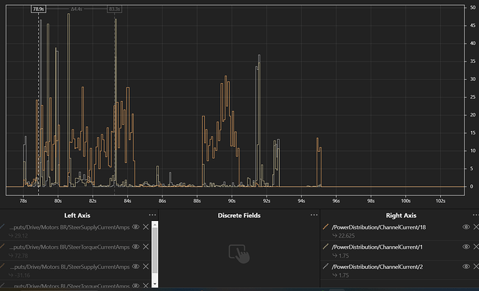479x291 pixels.
Task: Click the Left Axis header
Action: (x=77, y=215)
